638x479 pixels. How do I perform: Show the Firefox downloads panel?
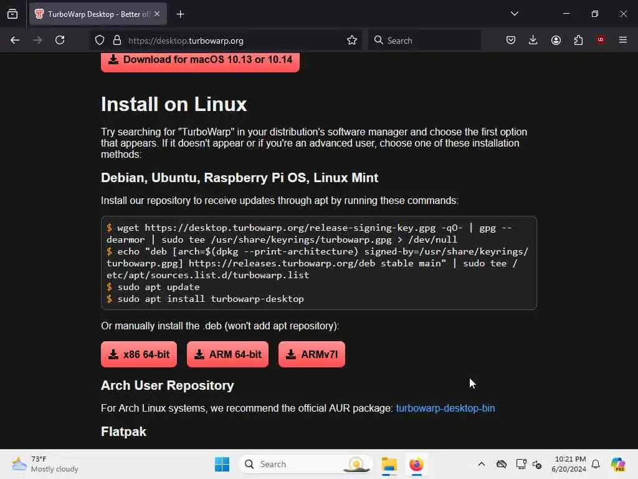point(533,41)
